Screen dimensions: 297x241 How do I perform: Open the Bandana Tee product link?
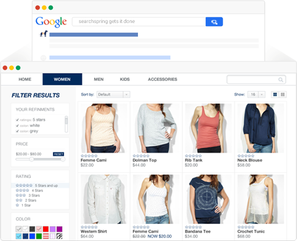click(198, 231)
